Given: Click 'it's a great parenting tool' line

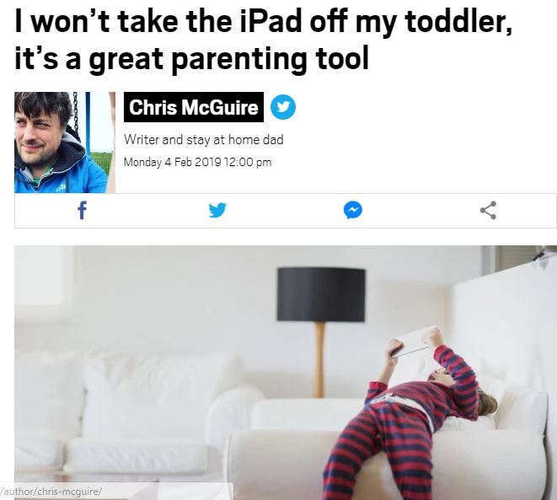Looking at the screenshot, I should [x=191, y=58].
